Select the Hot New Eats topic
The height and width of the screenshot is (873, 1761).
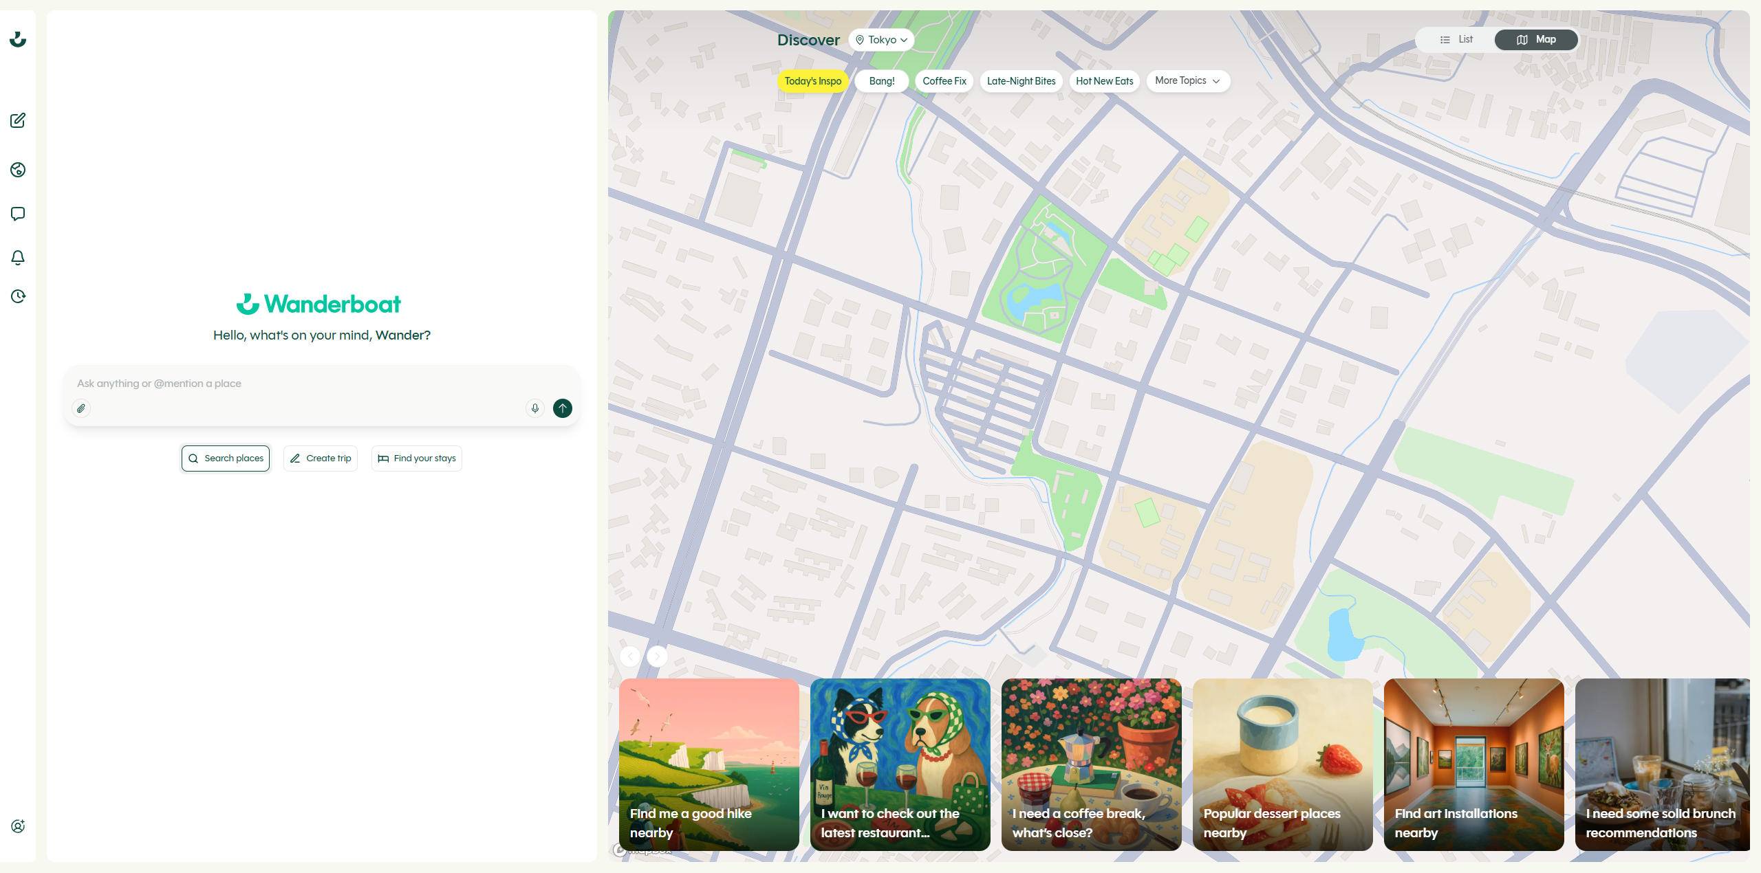tap(1105, 81)
